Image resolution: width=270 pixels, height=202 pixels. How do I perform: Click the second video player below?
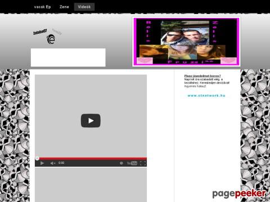[x=91, y=185]
